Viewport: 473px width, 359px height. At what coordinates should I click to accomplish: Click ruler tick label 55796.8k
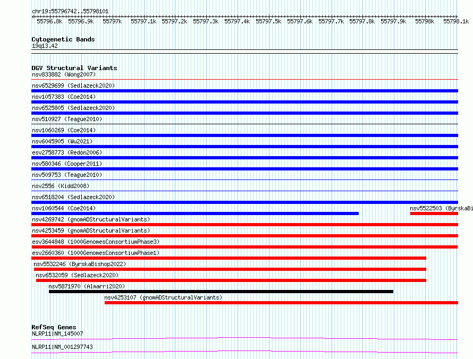coord(49,21)
